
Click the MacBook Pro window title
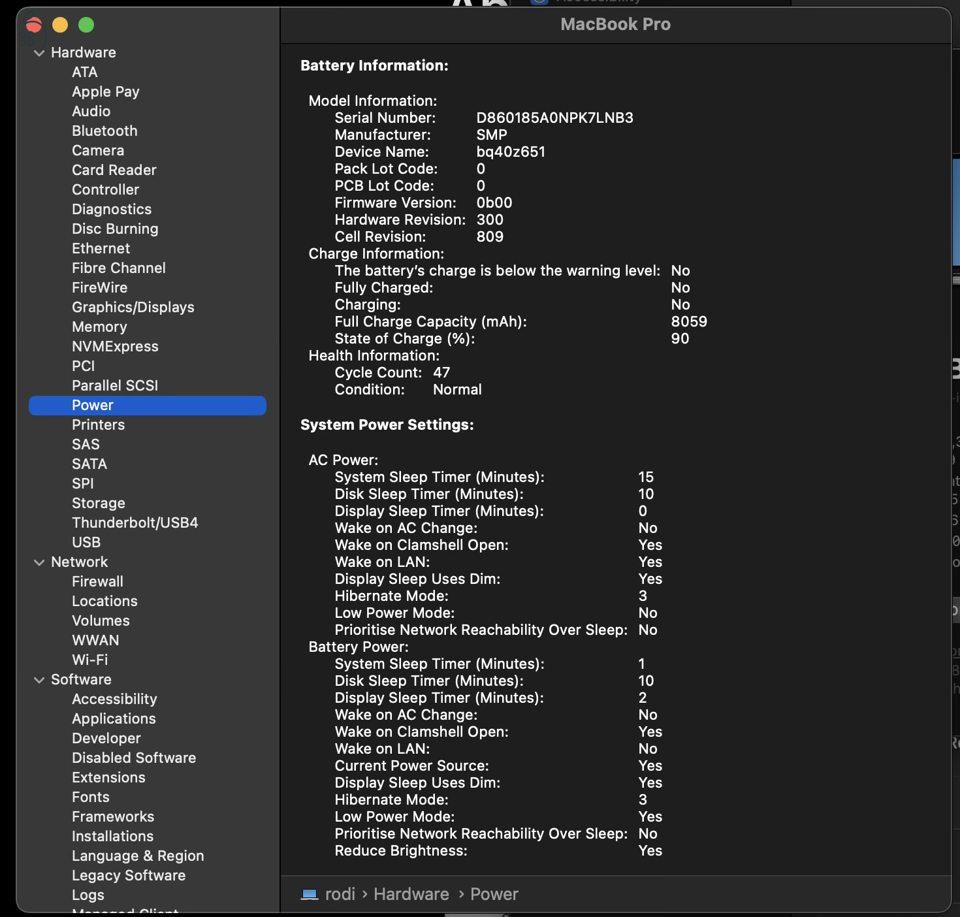[x=615, y=24]
